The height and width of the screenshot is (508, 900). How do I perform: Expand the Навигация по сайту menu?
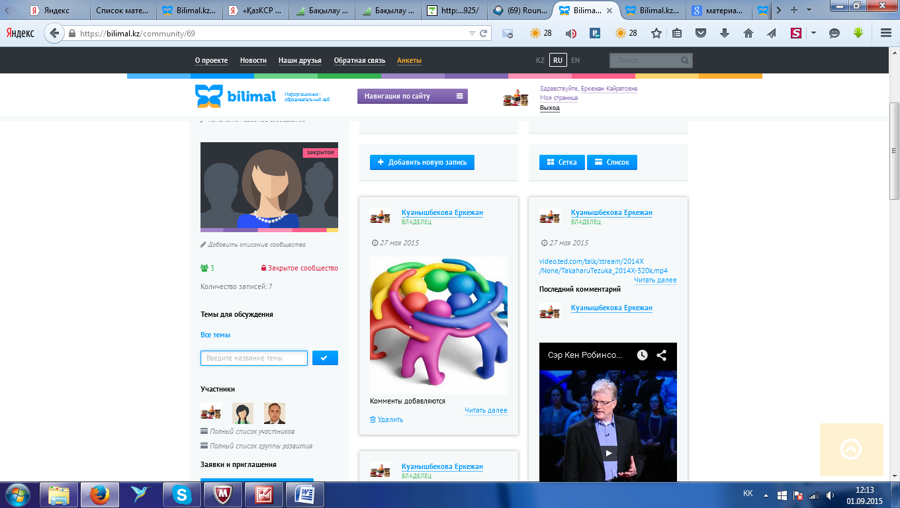point(412,96)
